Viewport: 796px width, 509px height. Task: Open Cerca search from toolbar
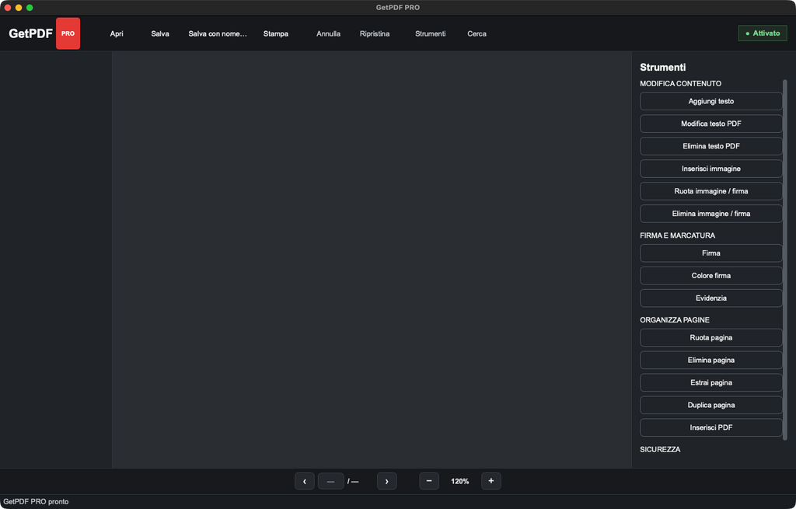(x=477, y=33)
